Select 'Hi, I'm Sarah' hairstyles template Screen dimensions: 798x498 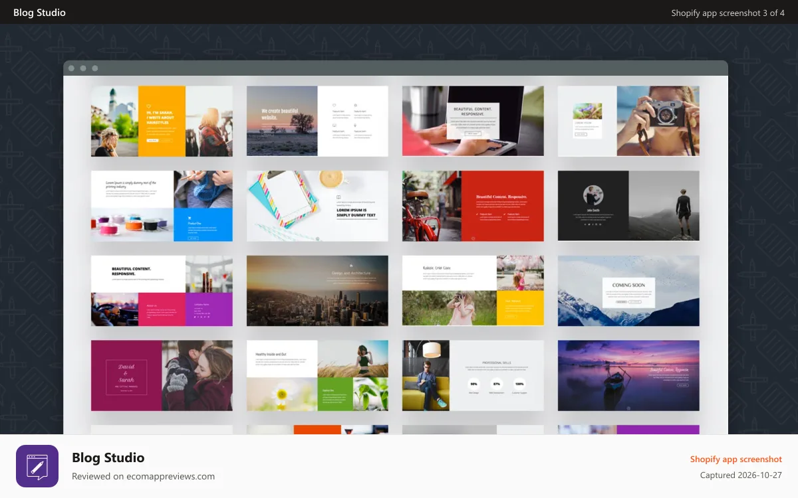[x=162, y=121]
